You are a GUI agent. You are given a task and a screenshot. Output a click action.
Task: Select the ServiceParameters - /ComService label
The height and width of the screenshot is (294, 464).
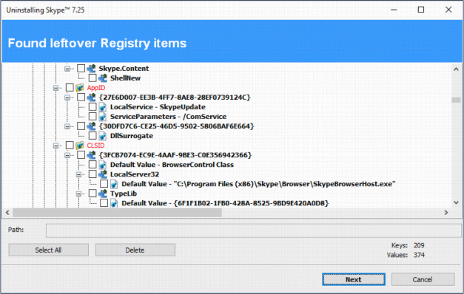pos(169,117)
